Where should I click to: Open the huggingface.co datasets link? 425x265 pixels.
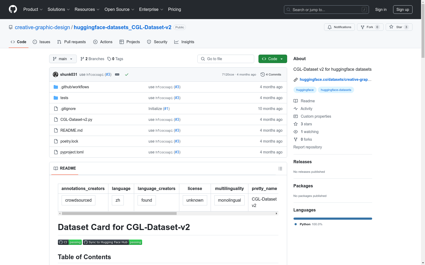(335, 79)
